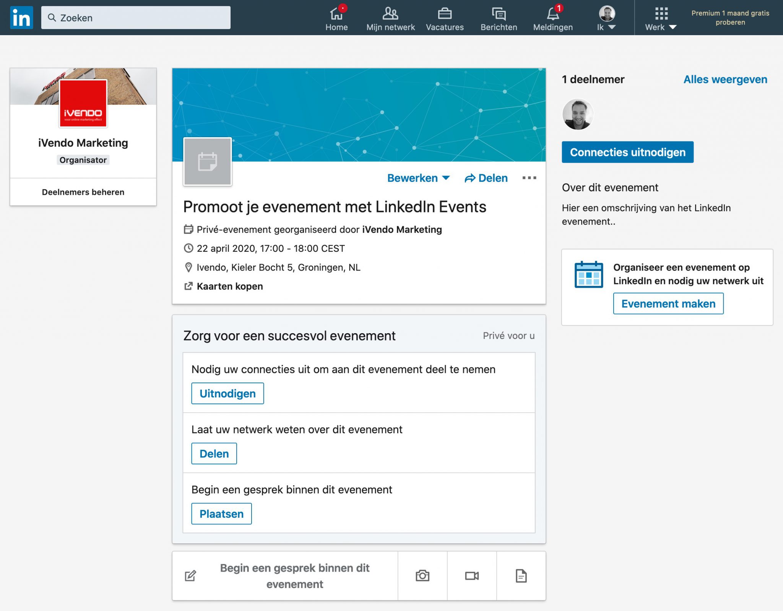783x611 pixels.
Task: Open Vacatures briefcase icon
Action: (x=445, y=18)
